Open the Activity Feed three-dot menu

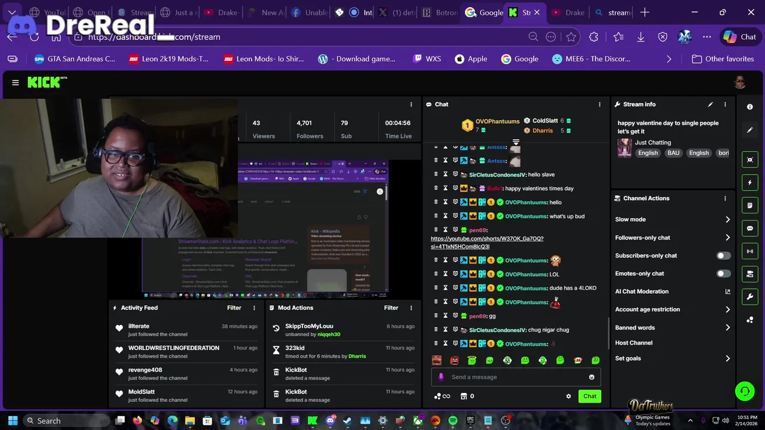click(x=254, y=308)
